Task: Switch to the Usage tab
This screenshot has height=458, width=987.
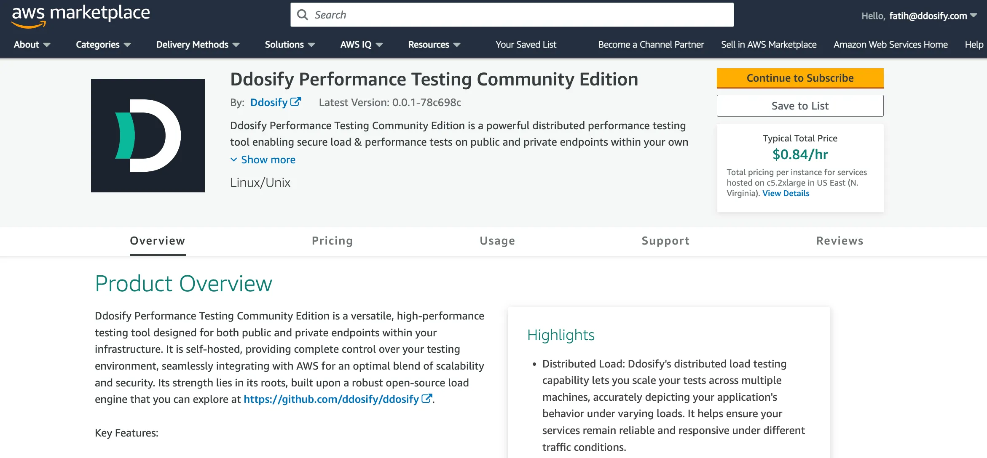Action: coord(497,241)
